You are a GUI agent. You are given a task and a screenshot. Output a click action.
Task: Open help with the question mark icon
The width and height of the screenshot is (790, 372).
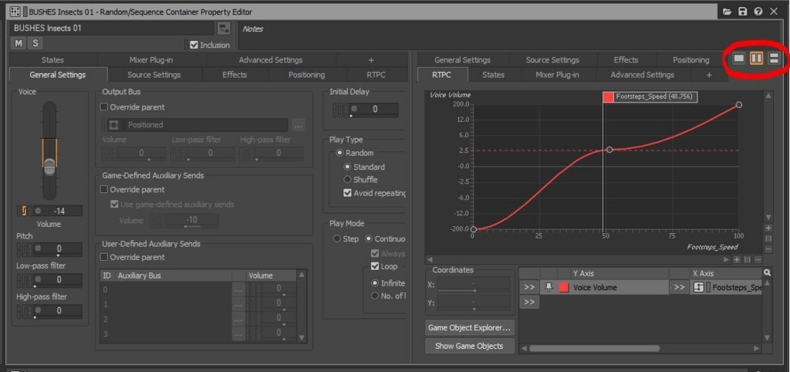tap(758, 12)
